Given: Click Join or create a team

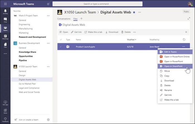Looking at the screenshot, I should [x=28, y=120].
